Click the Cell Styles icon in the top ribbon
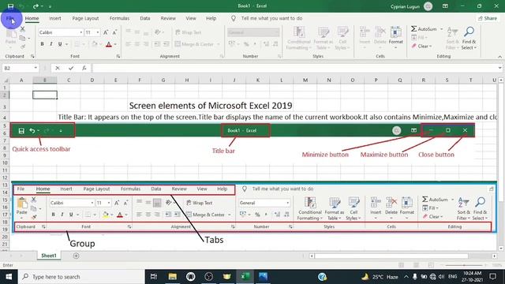Image resolution: width=505 pixels, height=284 pixels. (x=342, y=38)
